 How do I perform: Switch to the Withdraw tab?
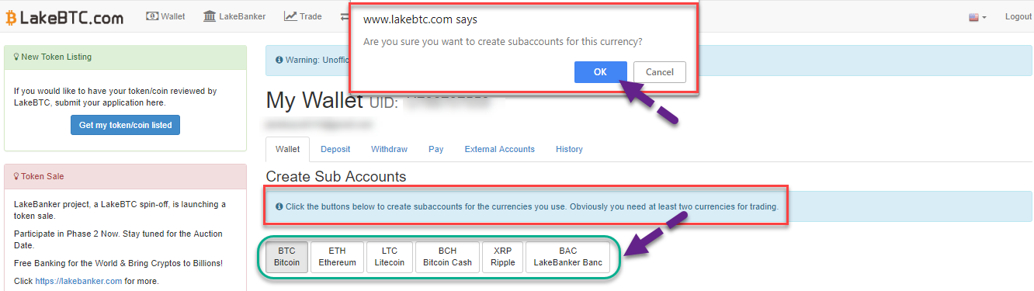pos(389,149)
